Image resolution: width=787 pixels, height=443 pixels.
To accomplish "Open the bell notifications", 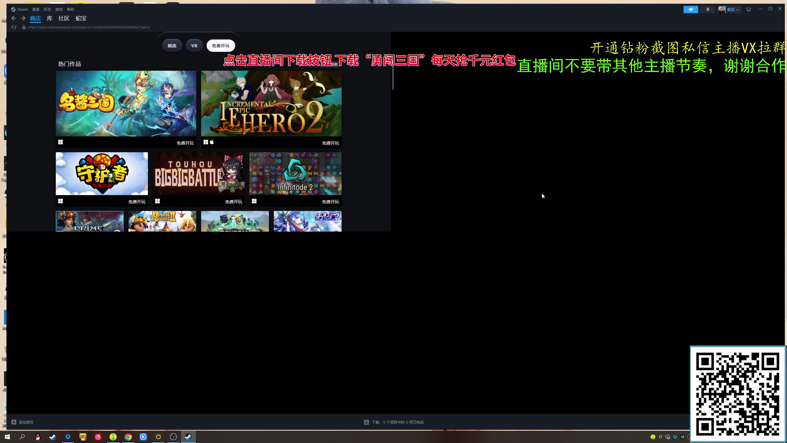I will click(708, 10).
